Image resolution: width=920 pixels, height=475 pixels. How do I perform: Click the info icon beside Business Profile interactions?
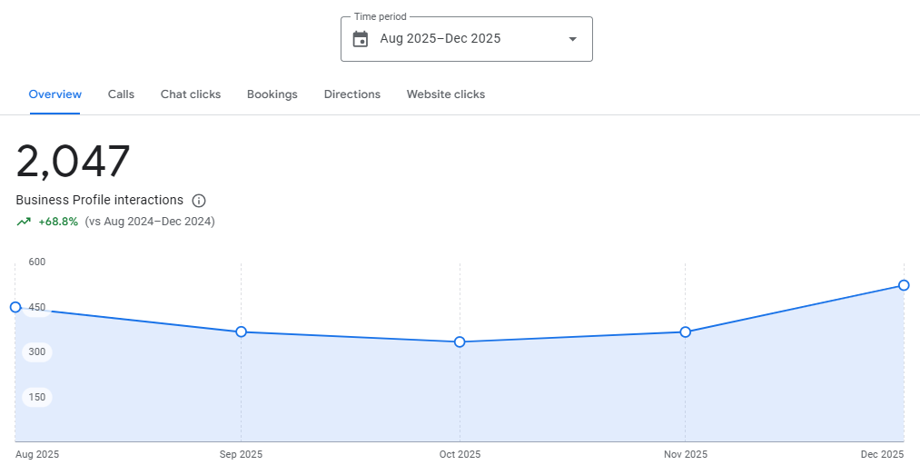click(199, 201)
